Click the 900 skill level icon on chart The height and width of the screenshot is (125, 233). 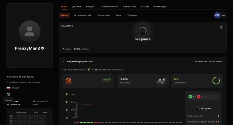(x=67, y=110)
